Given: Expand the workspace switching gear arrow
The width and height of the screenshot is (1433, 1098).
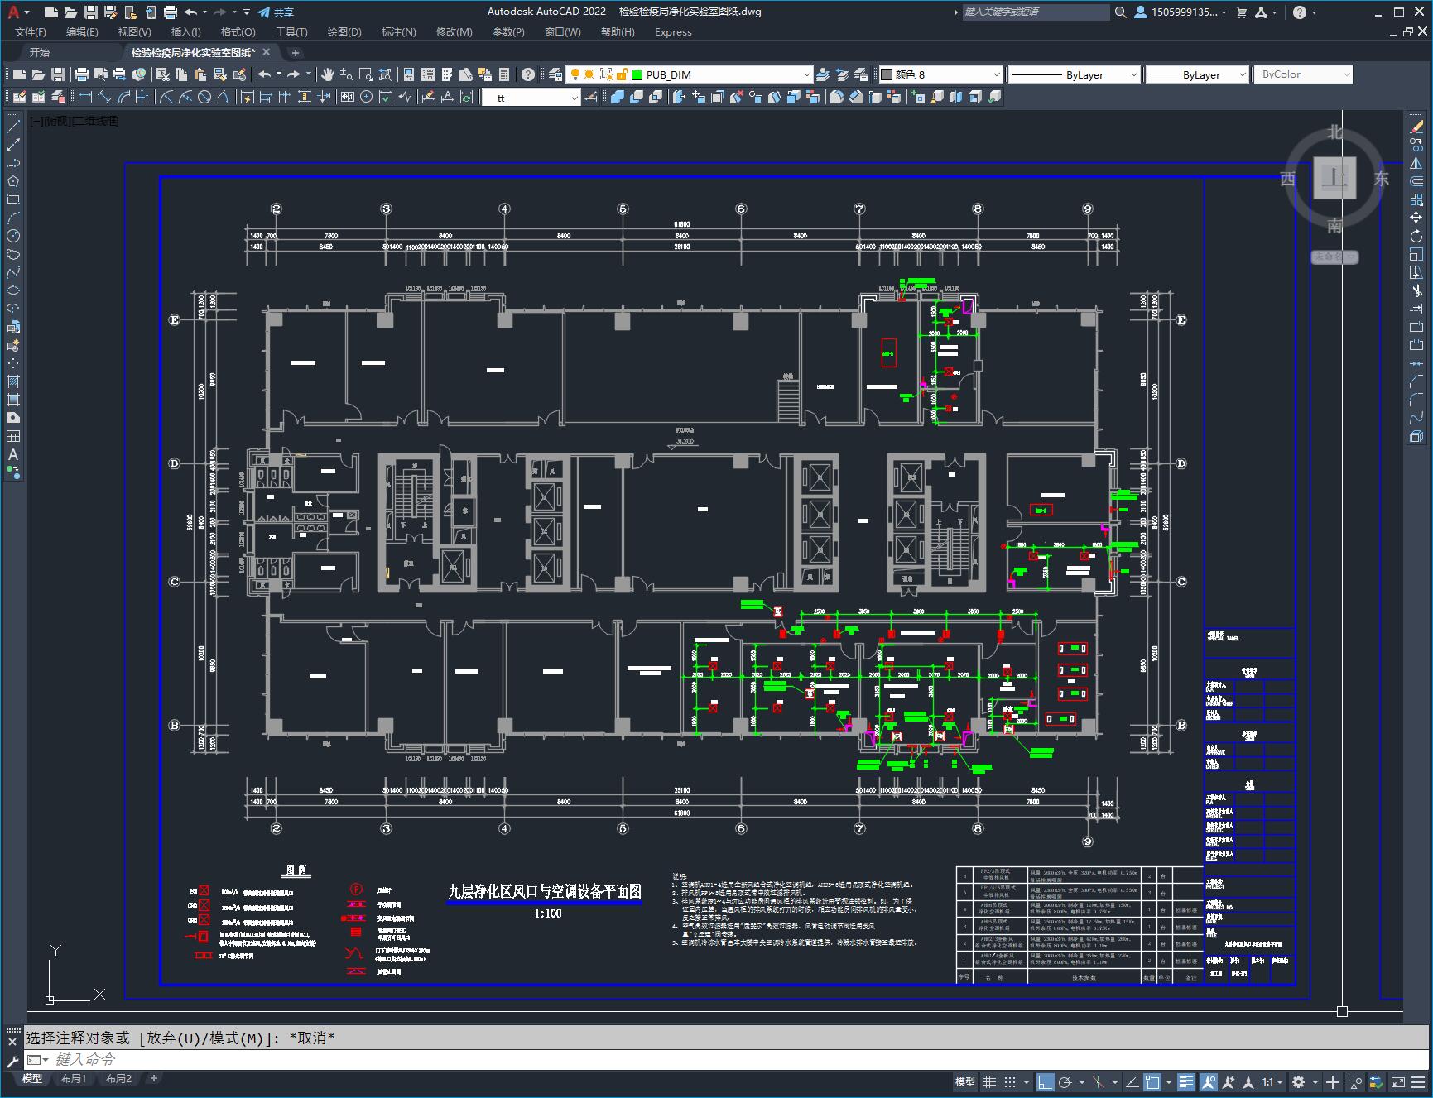Looking at the screenshot, I should click(1315, 1082).
